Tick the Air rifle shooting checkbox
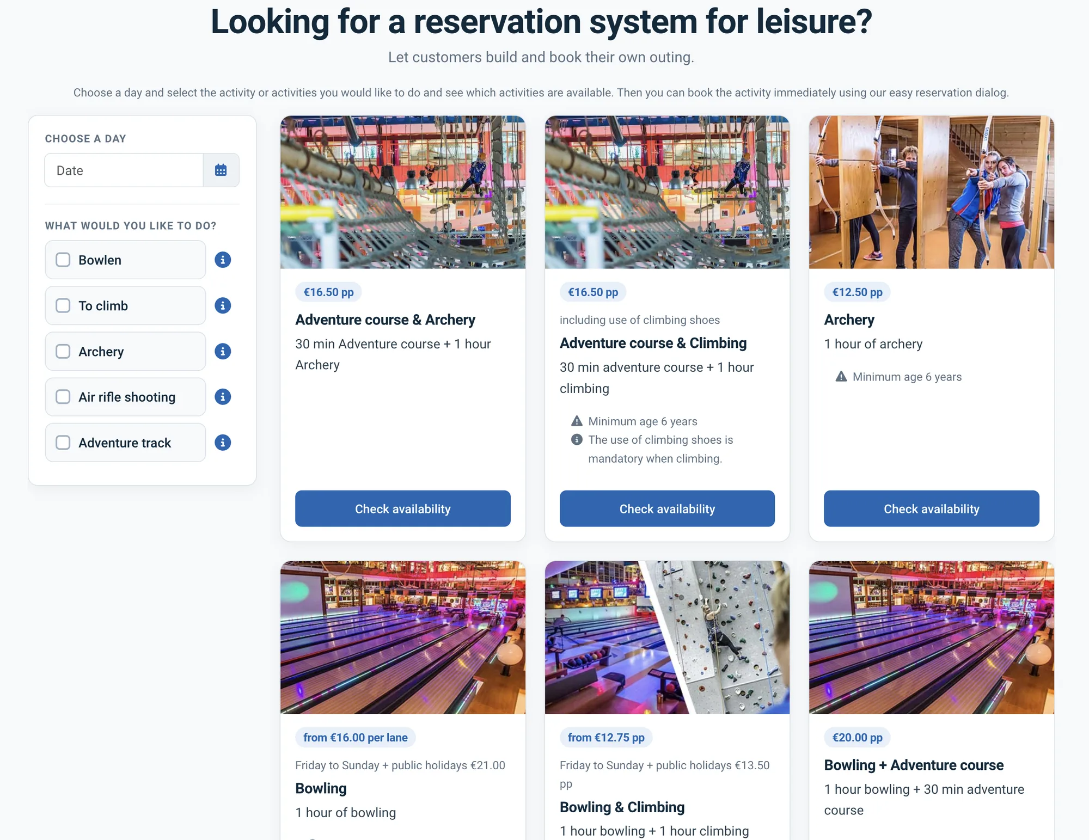The height and width of the screenshot is (840, 1089). pos(63,397)
